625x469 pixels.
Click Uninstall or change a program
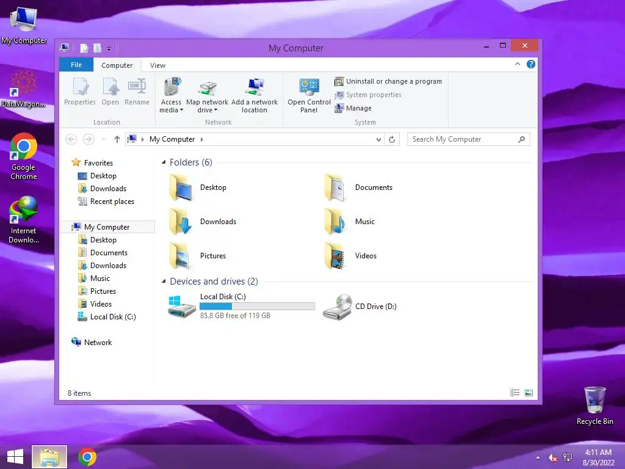pyautogui.click(x=388, y=81)
